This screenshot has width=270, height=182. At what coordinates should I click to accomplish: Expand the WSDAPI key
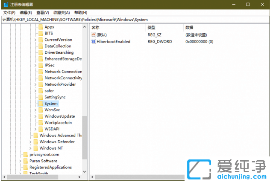[35, 129]
